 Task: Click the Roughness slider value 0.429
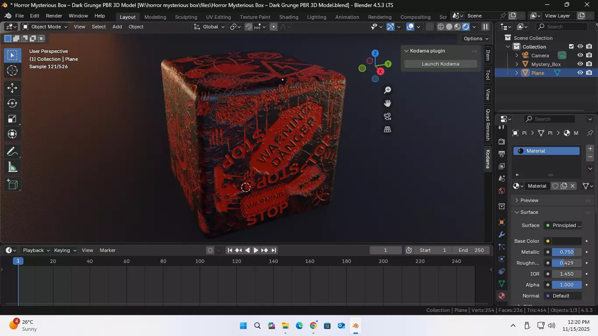(566, 263)
